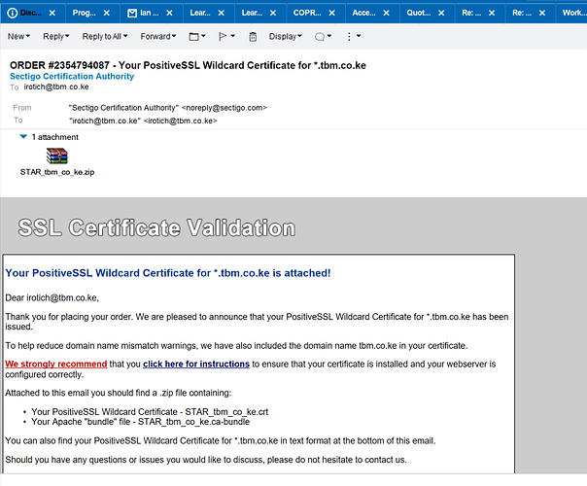
Task: Click the flag message icon
Action: [x=223, y=36]
